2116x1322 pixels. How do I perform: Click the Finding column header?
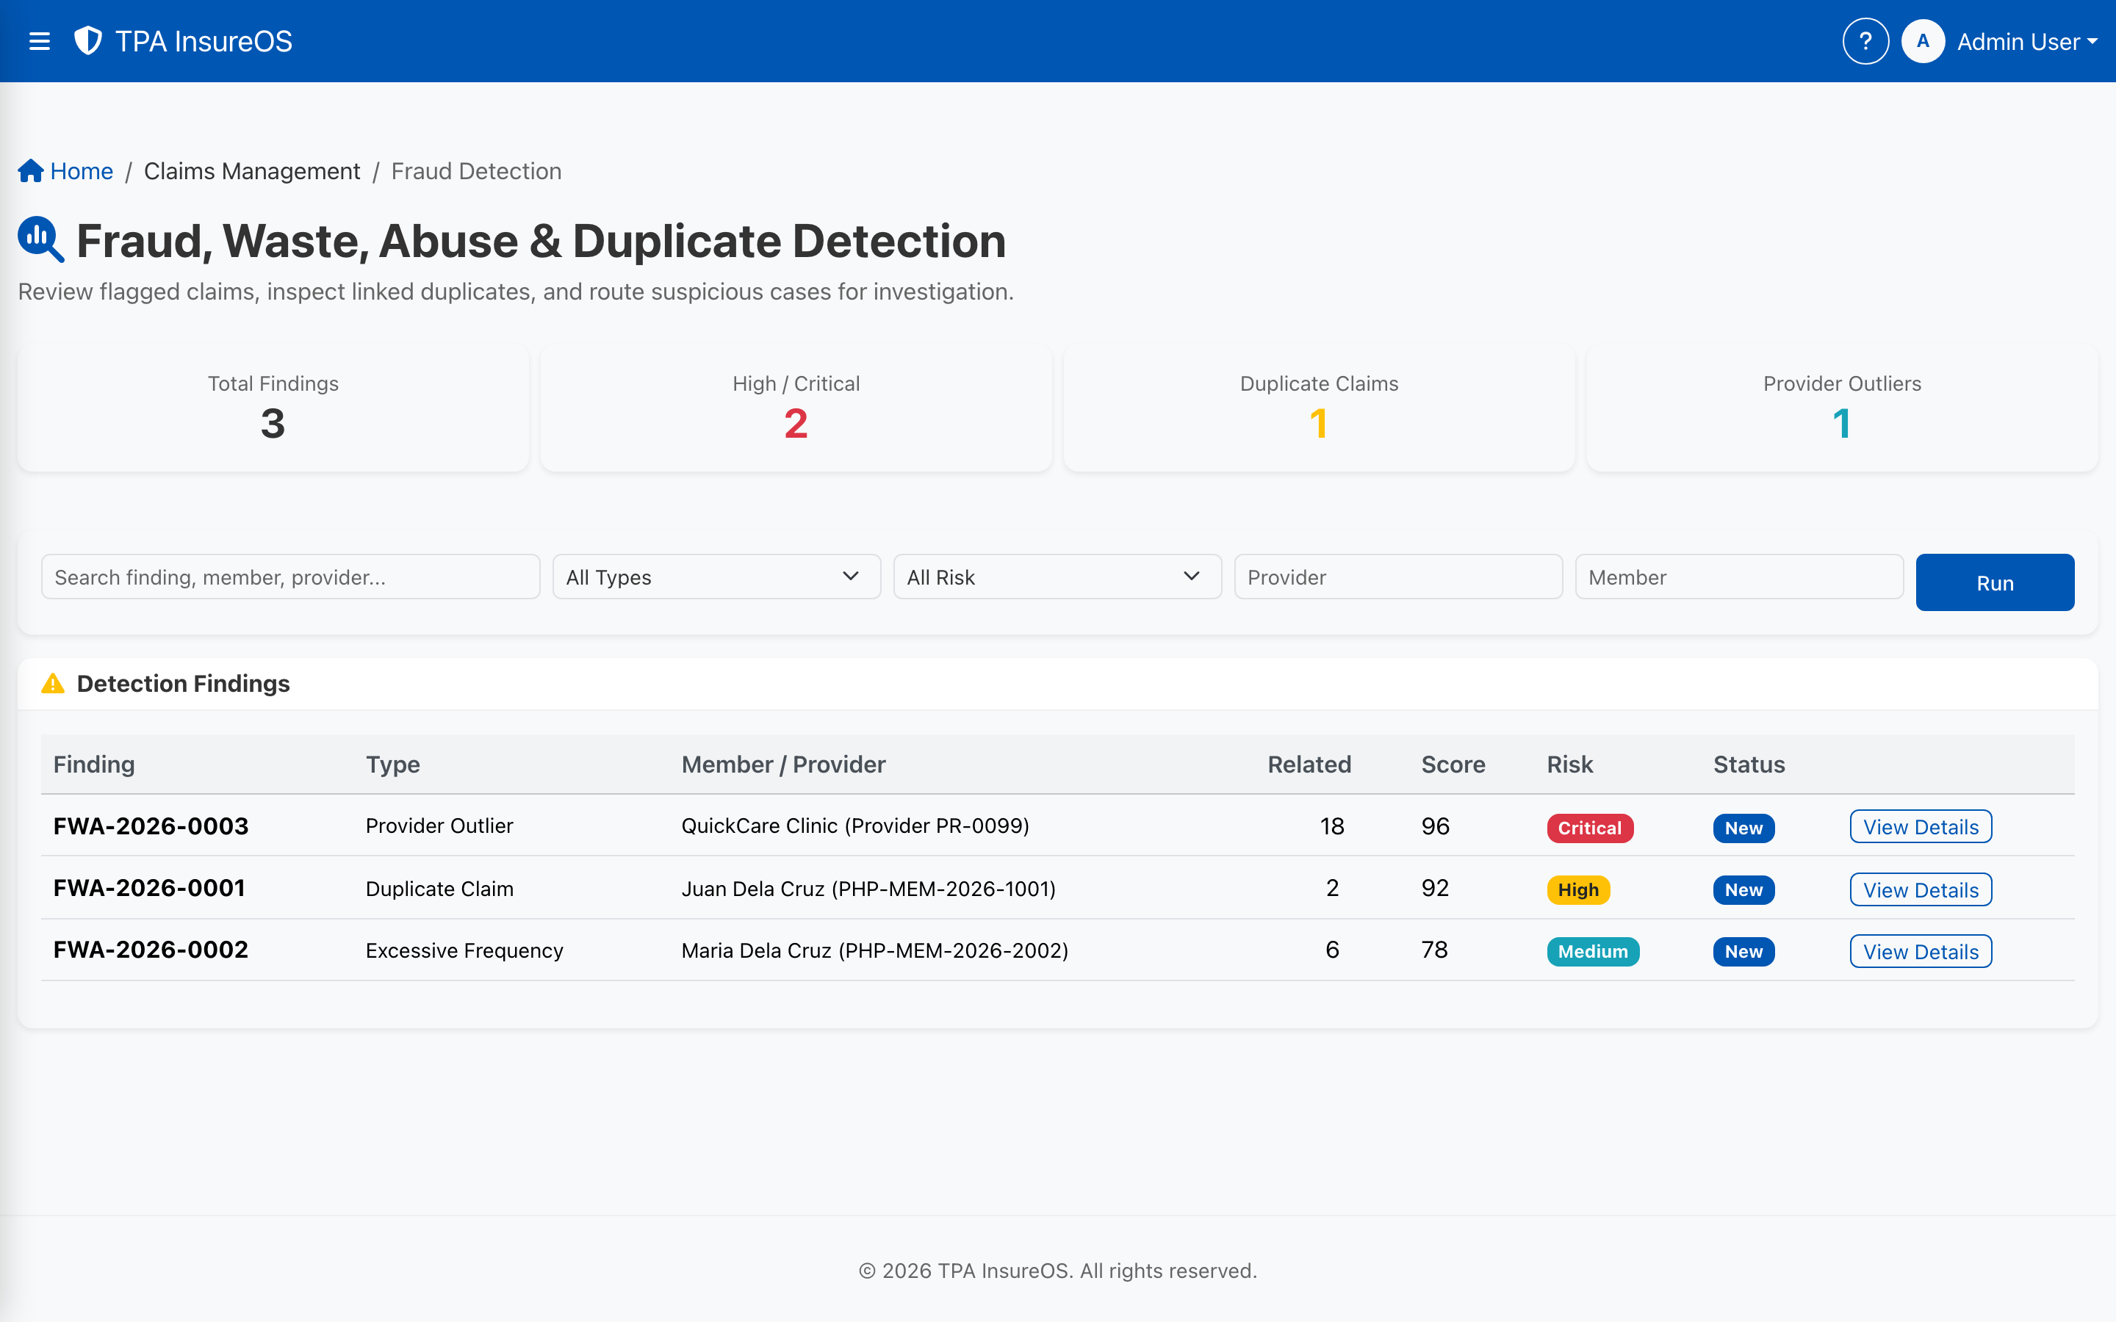coord(93,764)
